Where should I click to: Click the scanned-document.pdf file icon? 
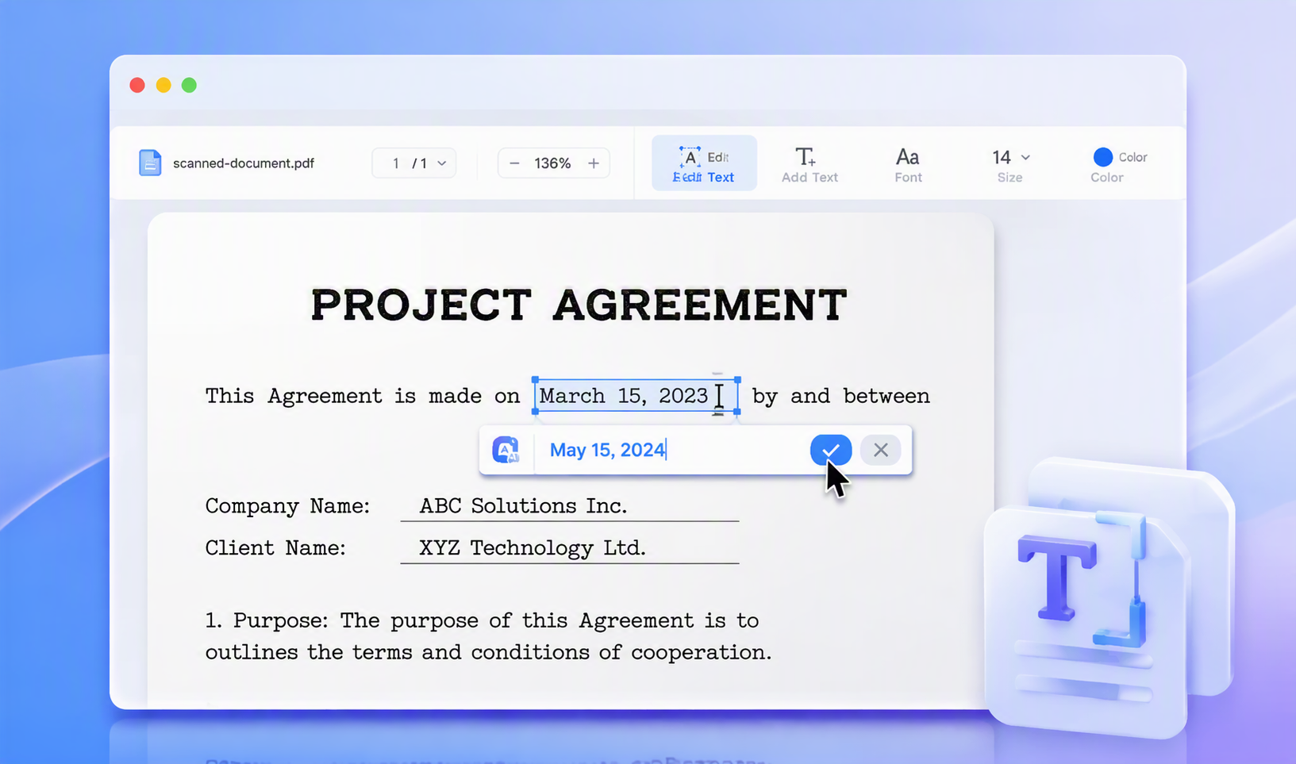click(150, 163)
